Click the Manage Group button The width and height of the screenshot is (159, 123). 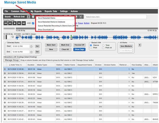11,60
